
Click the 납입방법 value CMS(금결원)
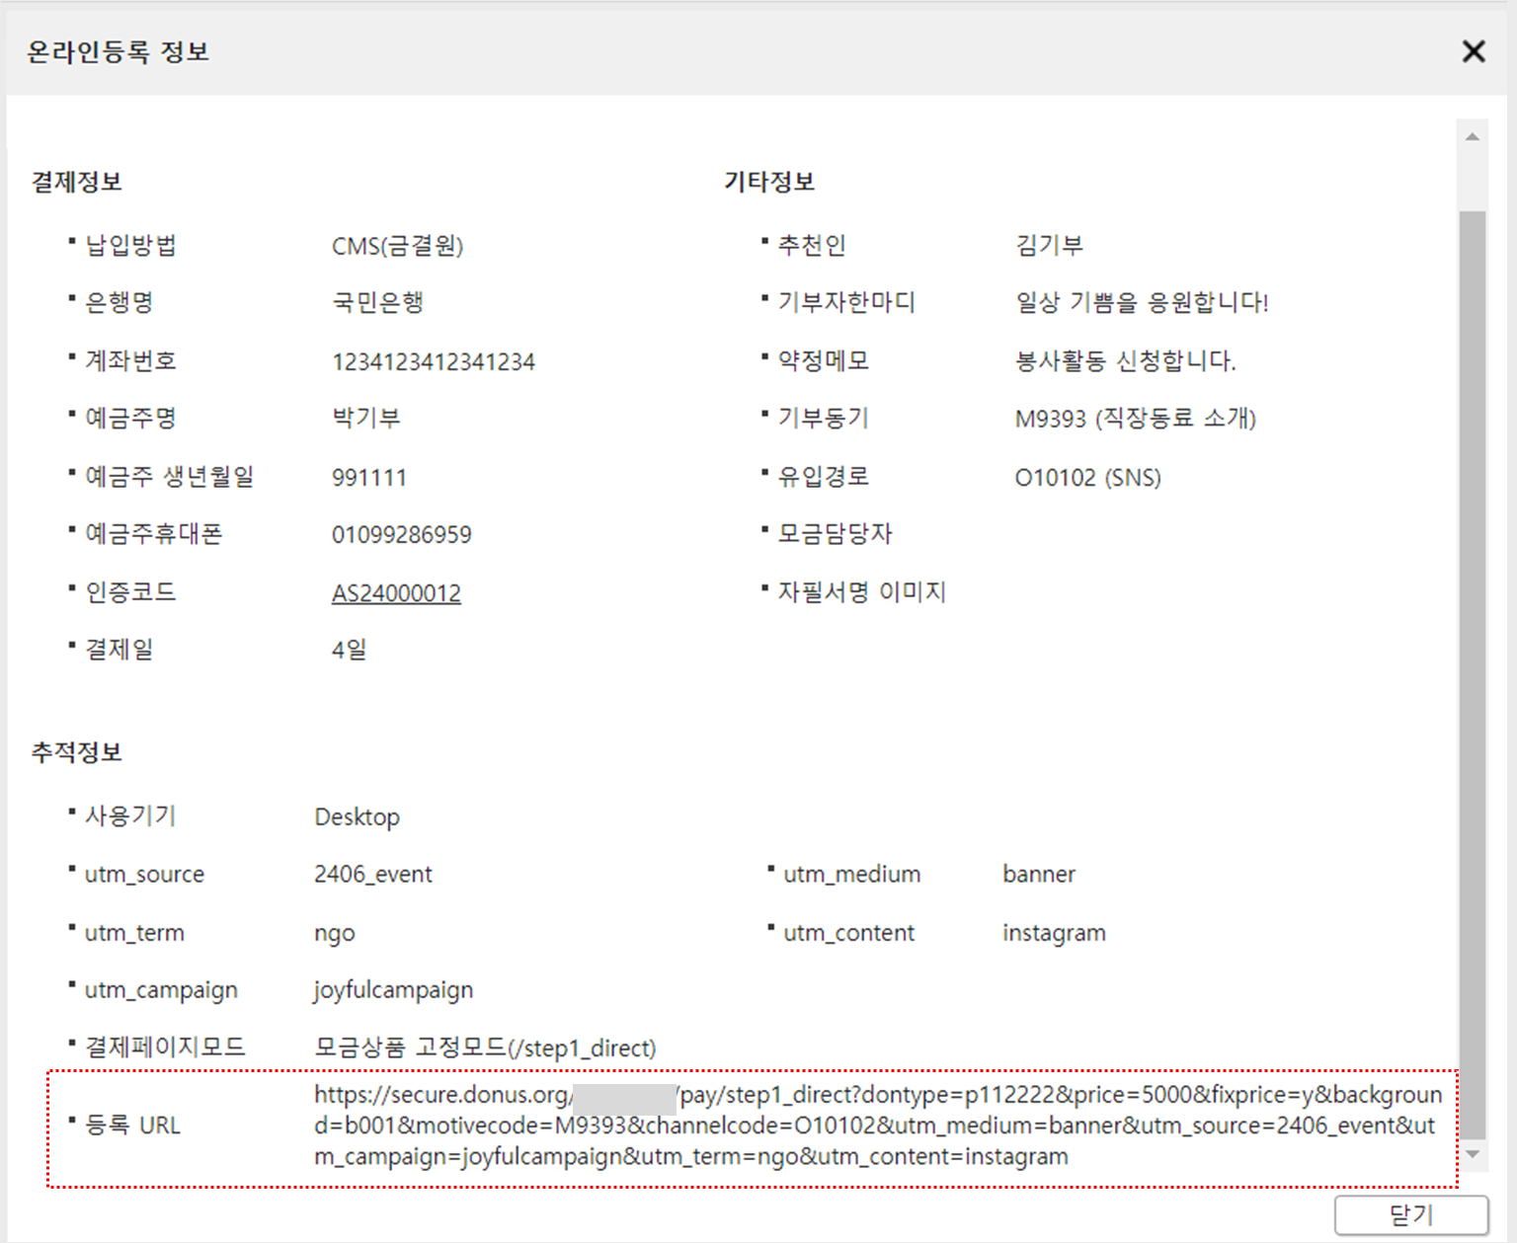point(397,246)
